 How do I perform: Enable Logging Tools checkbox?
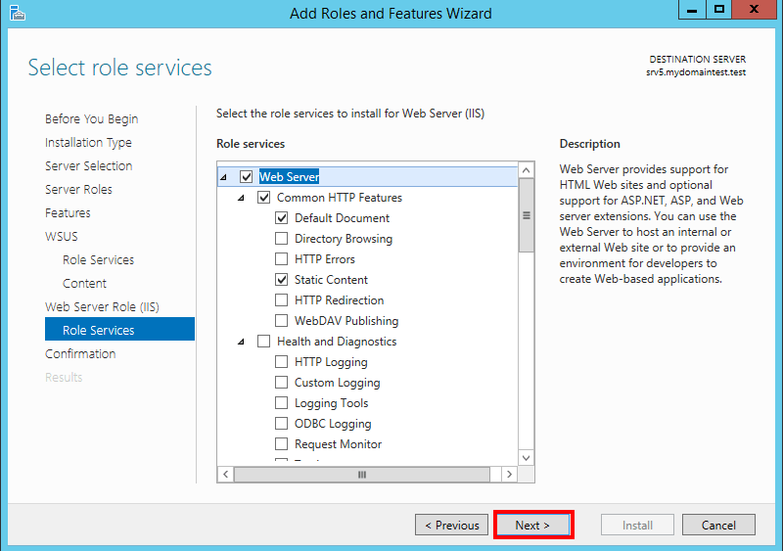(x=282, y=402)
